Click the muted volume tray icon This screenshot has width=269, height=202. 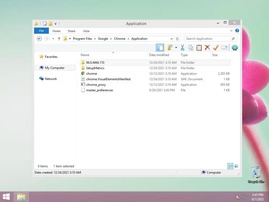point(238,197)
